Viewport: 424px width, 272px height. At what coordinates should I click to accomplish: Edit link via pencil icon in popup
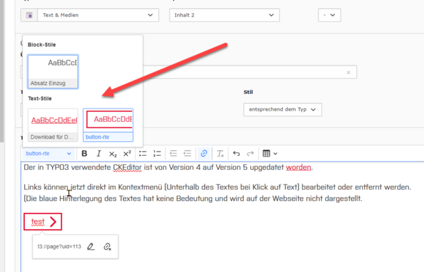(91, 246)
